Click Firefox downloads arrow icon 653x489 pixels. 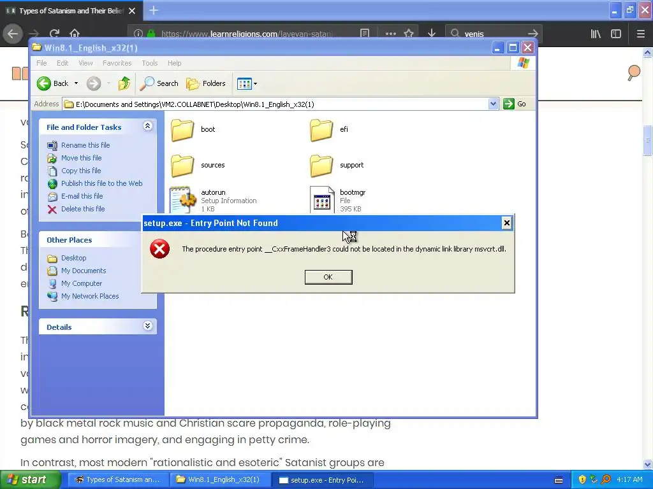pyautogui.click(x=432, y=34)
